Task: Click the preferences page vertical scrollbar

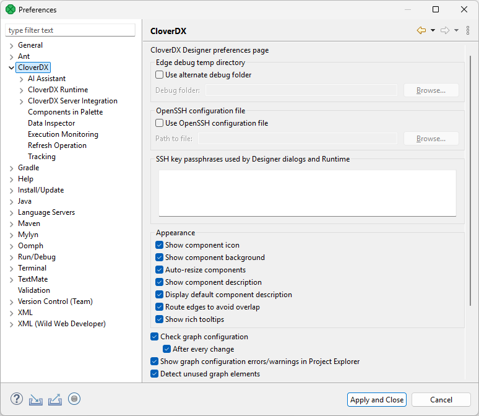Action: [x=470, y=180]
